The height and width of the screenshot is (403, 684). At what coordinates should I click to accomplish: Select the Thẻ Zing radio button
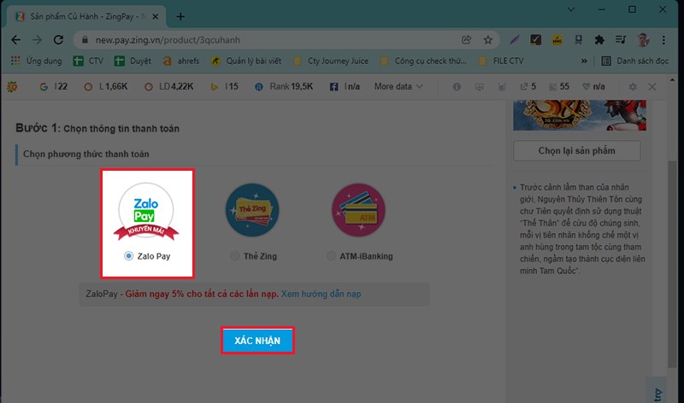click(x=234, y=256)
